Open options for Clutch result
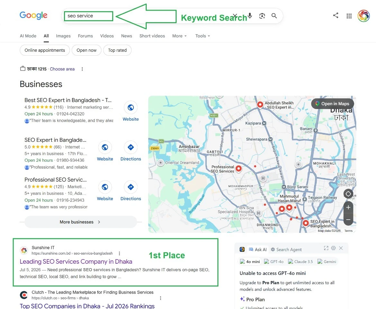 160,298
